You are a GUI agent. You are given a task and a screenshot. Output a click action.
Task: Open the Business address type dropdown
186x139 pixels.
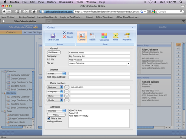56,110
